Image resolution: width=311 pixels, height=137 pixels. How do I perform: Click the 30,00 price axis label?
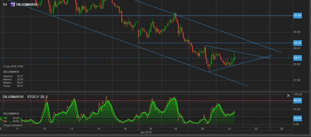297,32
